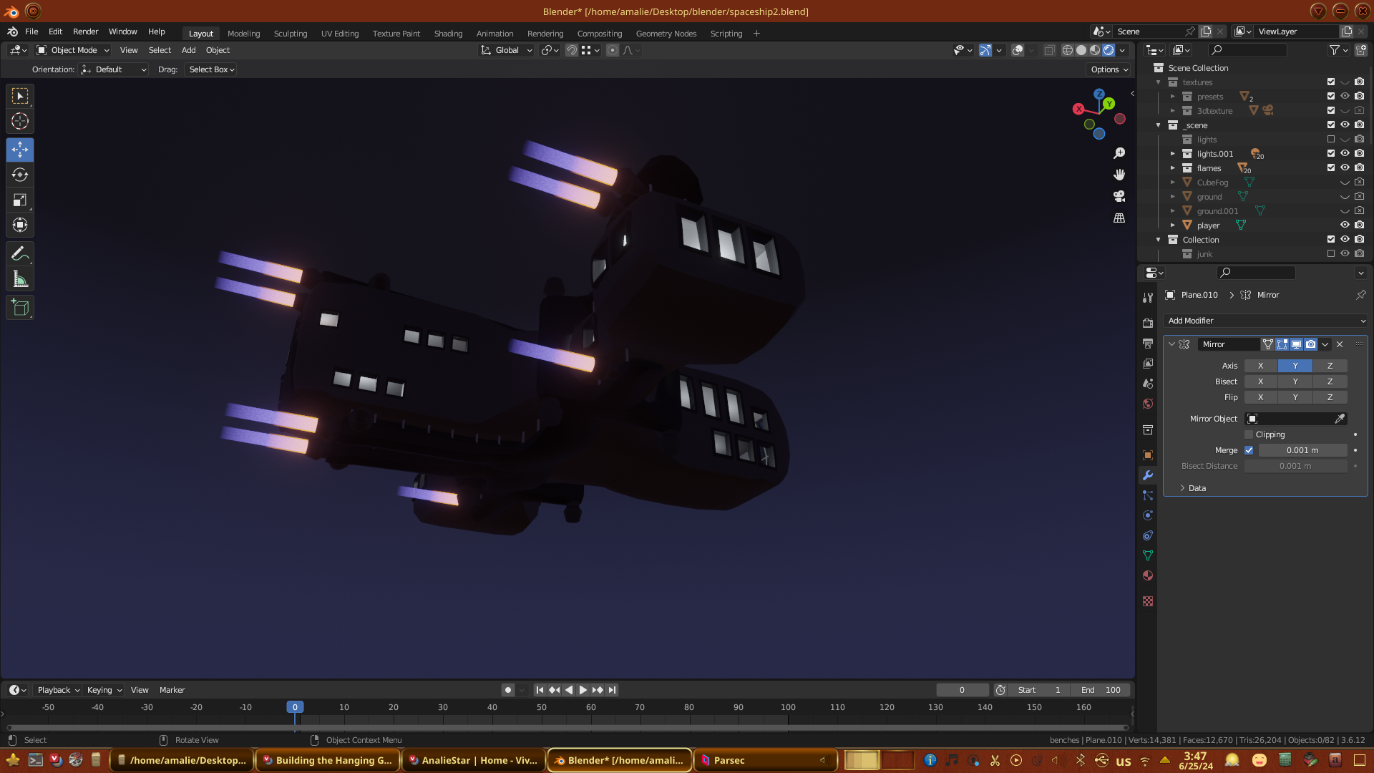
Task: Hide the player object in outliner
Action: tap(1345, 225)
